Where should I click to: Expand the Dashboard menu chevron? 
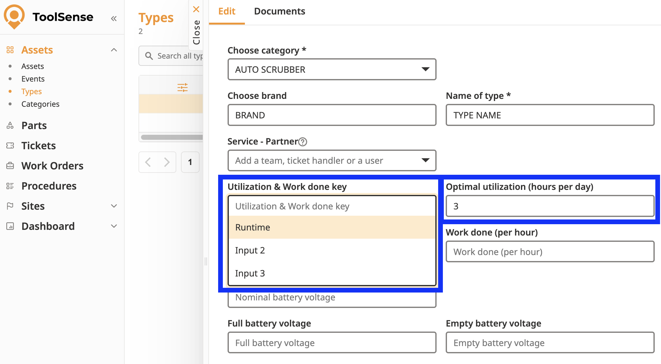[x=114, y=226]
